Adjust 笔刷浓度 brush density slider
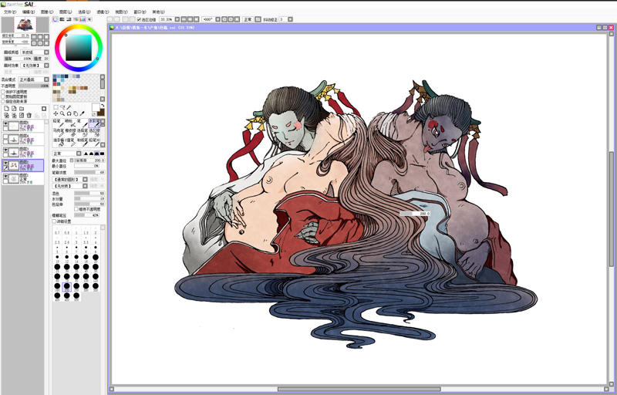 (x=89, y=172)
